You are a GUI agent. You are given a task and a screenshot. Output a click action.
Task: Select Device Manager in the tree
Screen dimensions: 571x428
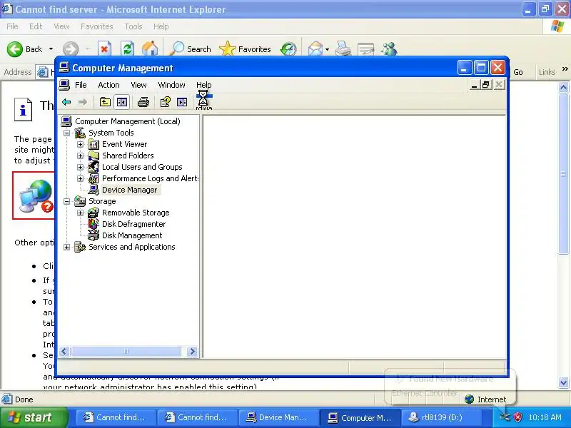pyautogui.click(x=130, y=190)
